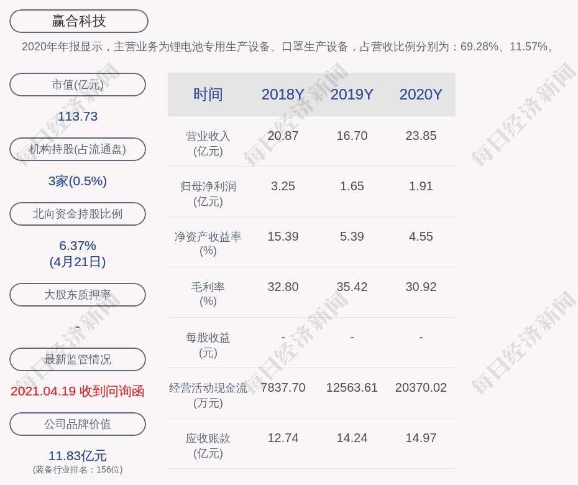Select the 11.83亿元 brand value
The image size is (578, 485).
(x=78, y=456)
